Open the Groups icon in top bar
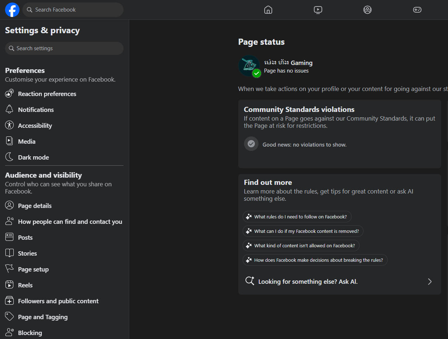 pos(367,10)
